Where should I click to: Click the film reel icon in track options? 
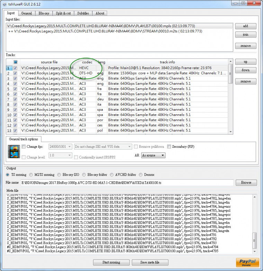pyautogui.click(x=13, y=151)
